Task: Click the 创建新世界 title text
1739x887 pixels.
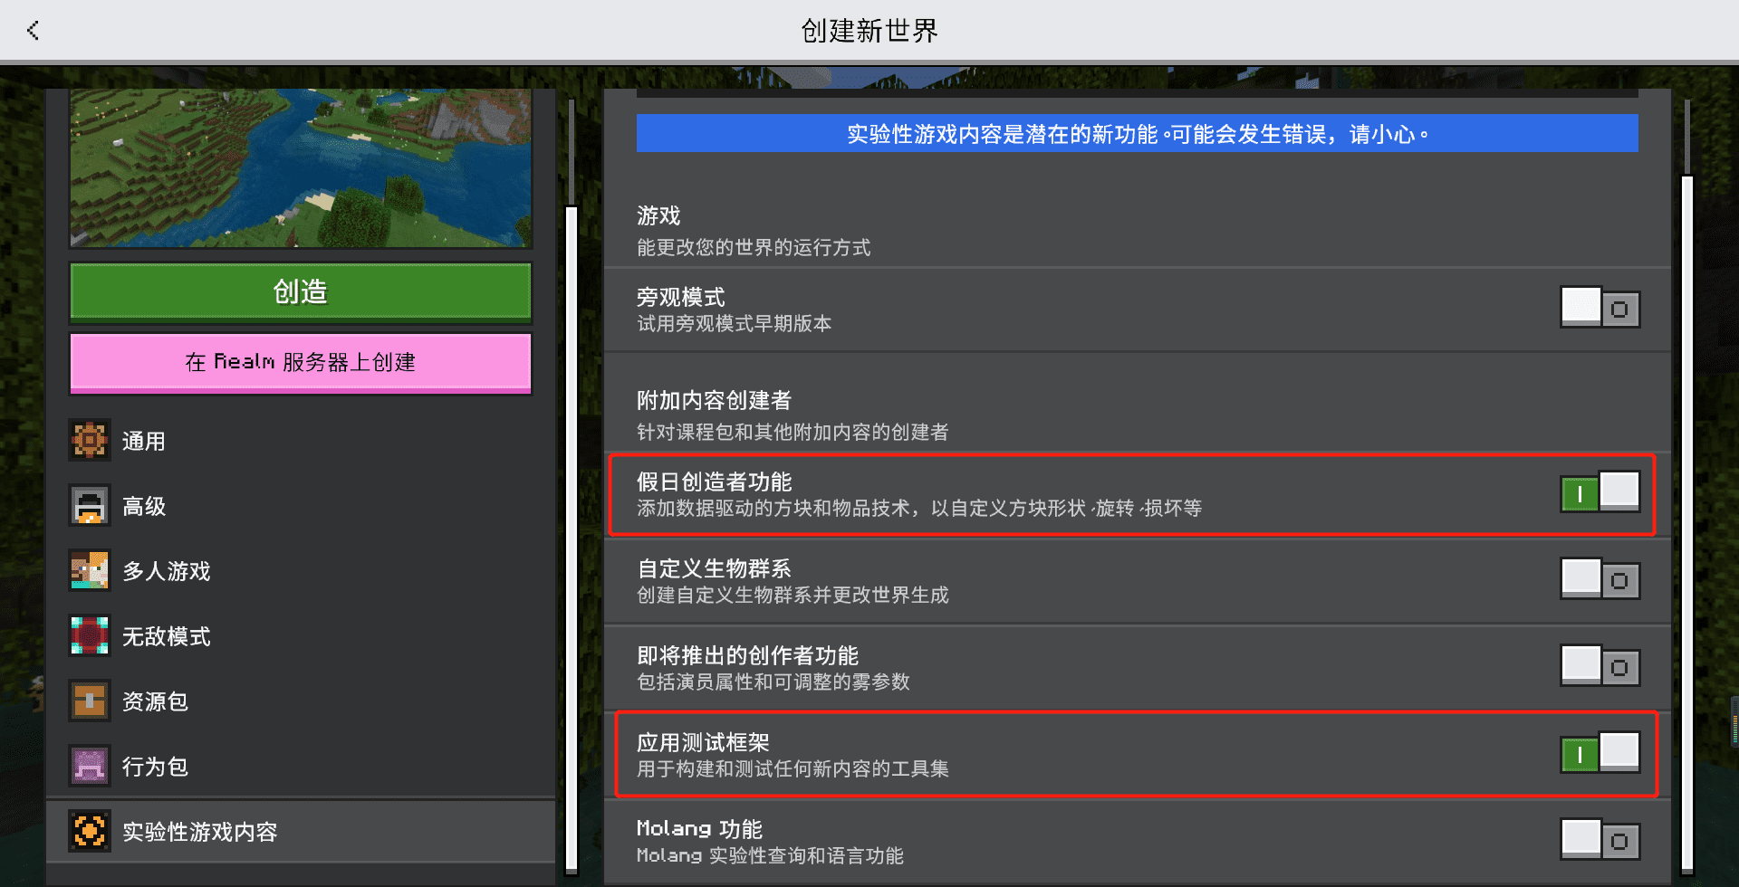Action: pyautogui.click(x=869, y=31)
